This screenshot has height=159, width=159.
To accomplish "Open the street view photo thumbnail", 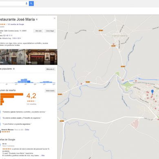I will [x=13, y=57].
